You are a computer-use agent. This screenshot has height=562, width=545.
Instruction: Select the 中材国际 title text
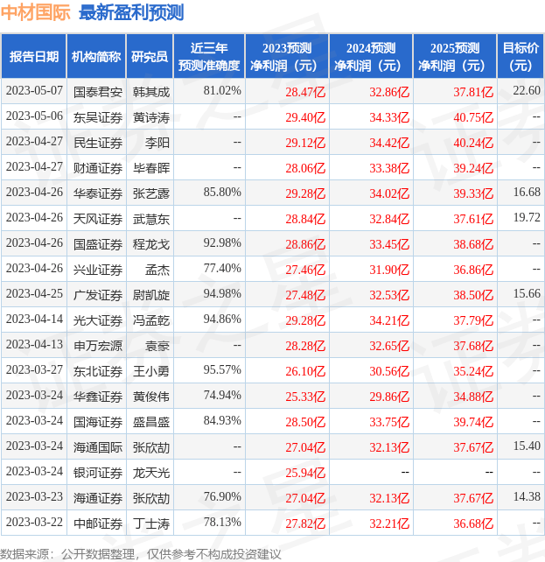(x=35, y=12)
